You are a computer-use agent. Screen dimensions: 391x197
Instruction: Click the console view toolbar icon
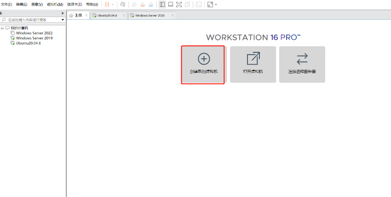[x=199, y=5]
